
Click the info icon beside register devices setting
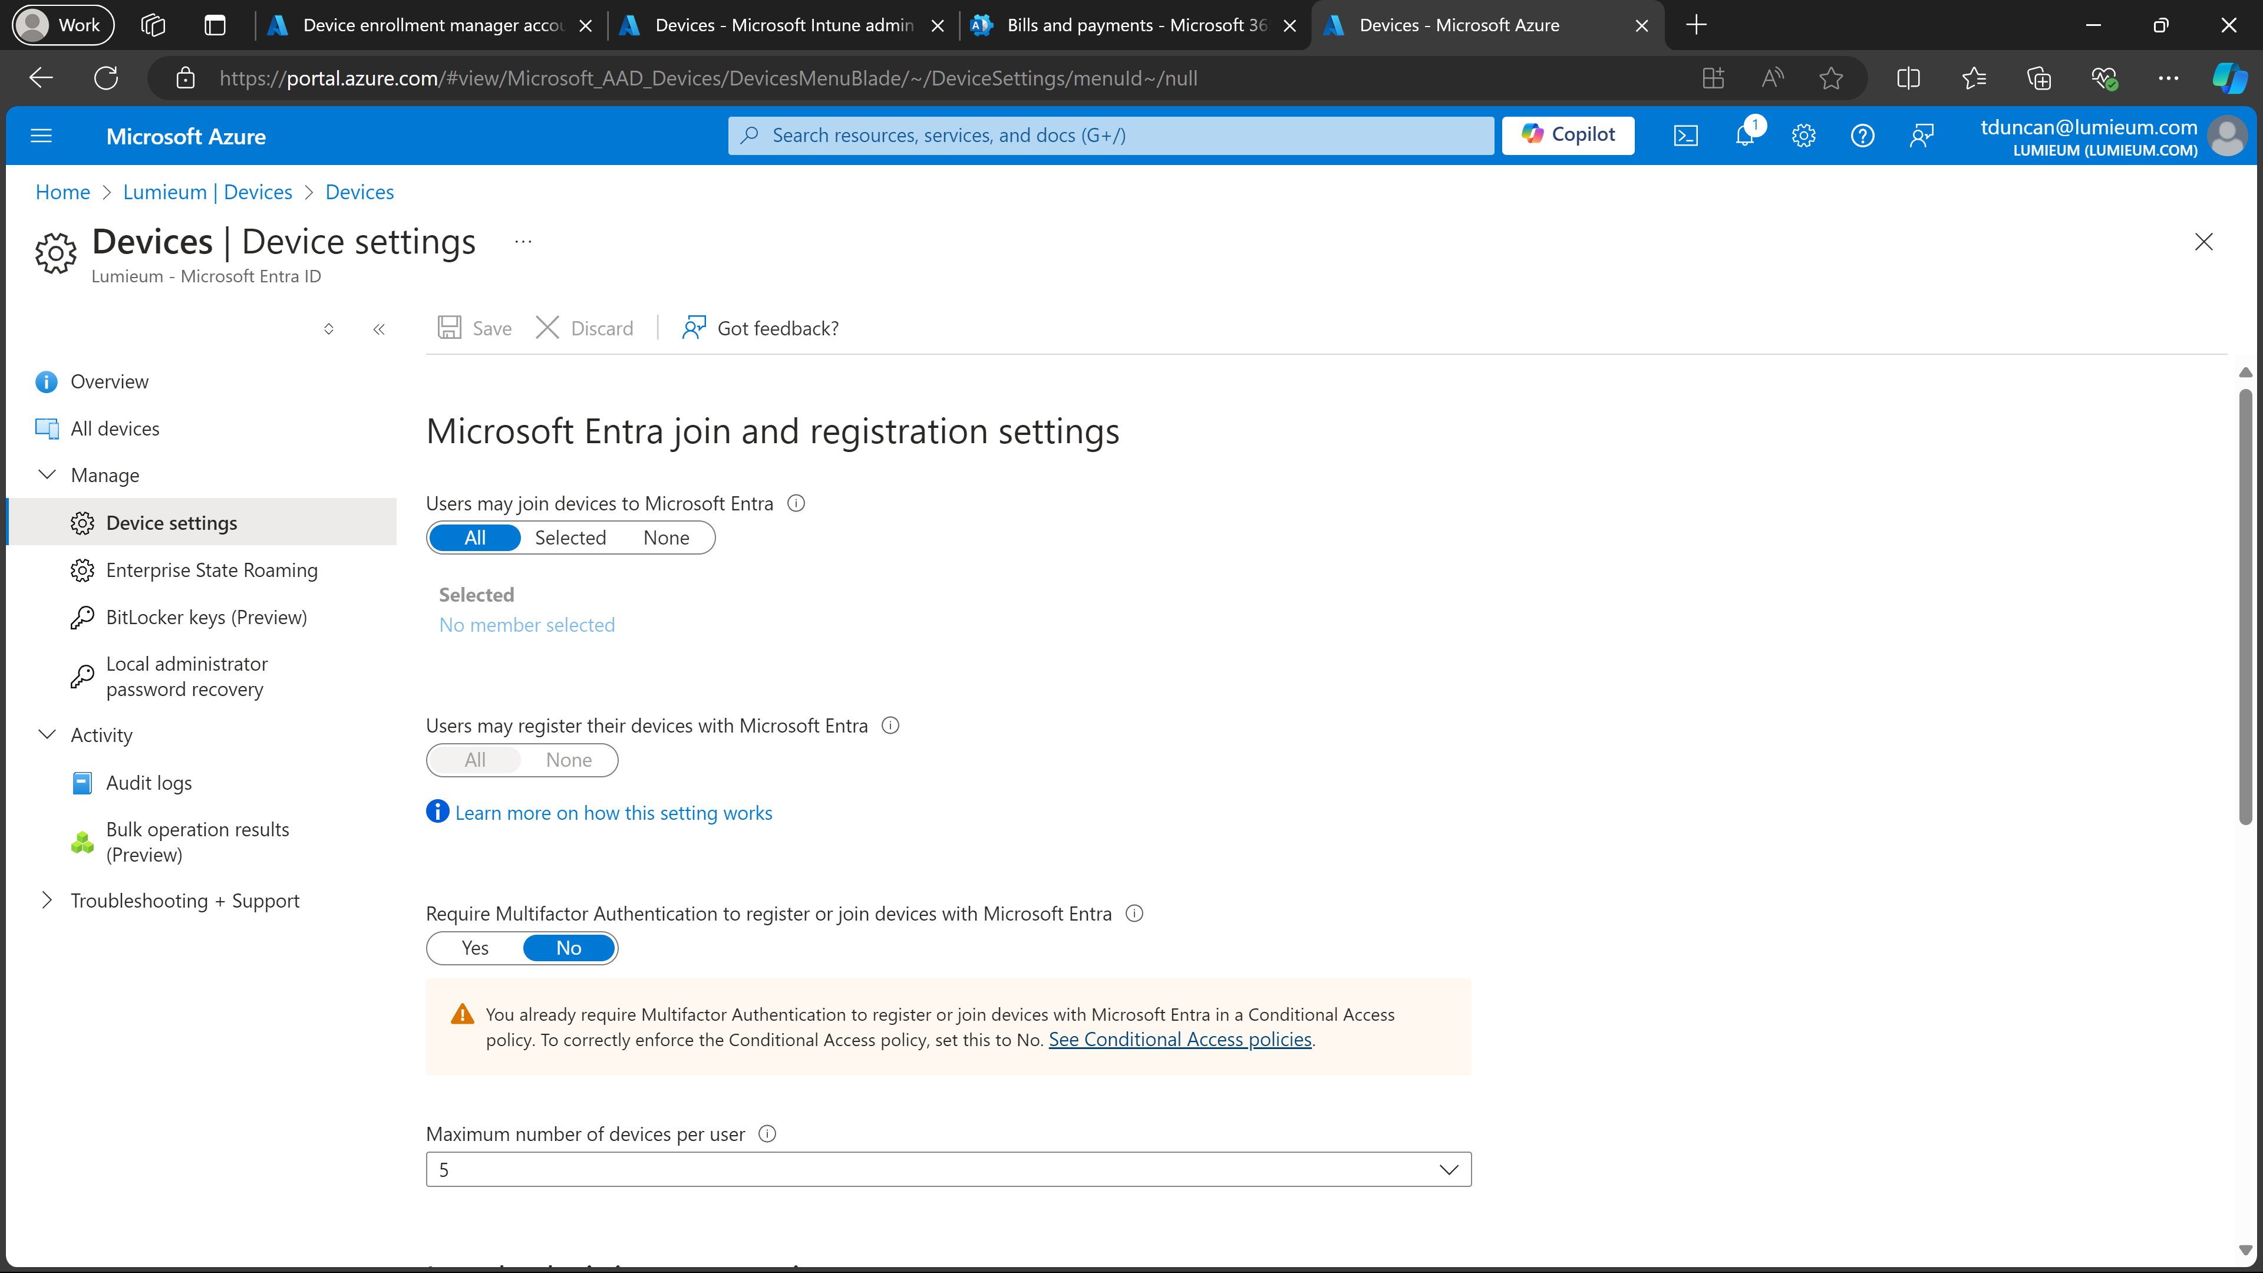[x=890, y=725]
